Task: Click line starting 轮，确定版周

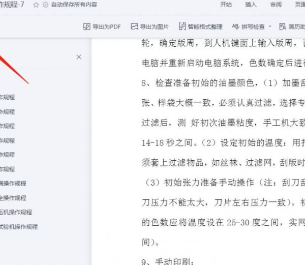Action: (x=223, y=43)
